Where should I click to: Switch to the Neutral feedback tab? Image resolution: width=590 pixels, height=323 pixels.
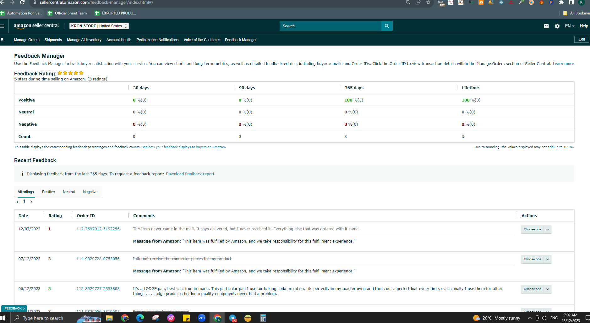pos(69,192)
